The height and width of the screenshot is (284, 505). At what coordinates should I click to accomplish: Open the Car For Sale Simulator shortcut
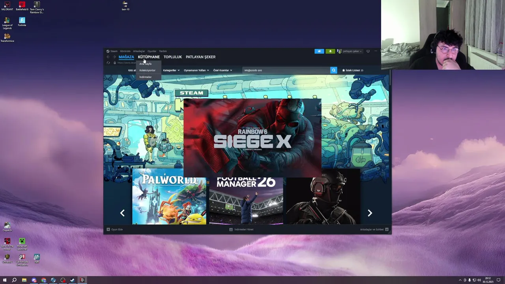coord(22,260)
